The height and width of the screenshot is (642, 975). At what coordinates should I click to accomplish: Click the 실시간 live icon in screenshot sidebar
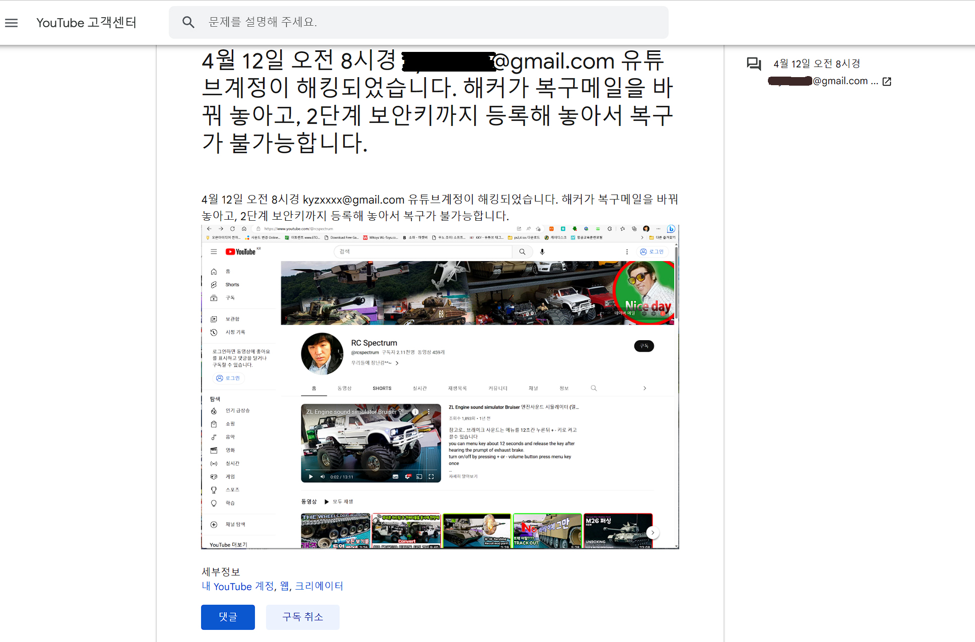214,463
